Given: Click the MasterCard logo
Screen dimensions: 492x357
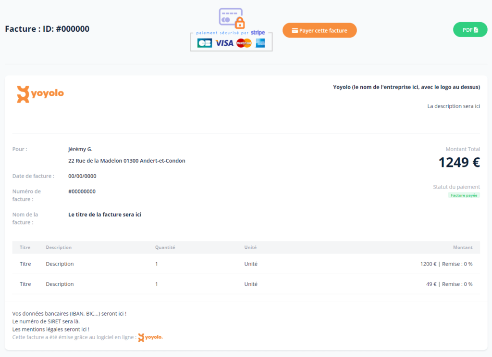Looking at the screenshot, I should (x=244, y=43).
